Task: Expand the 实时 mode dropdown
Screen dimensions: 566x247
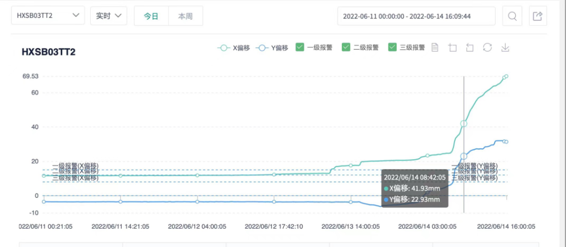Action: click(108, 16)
